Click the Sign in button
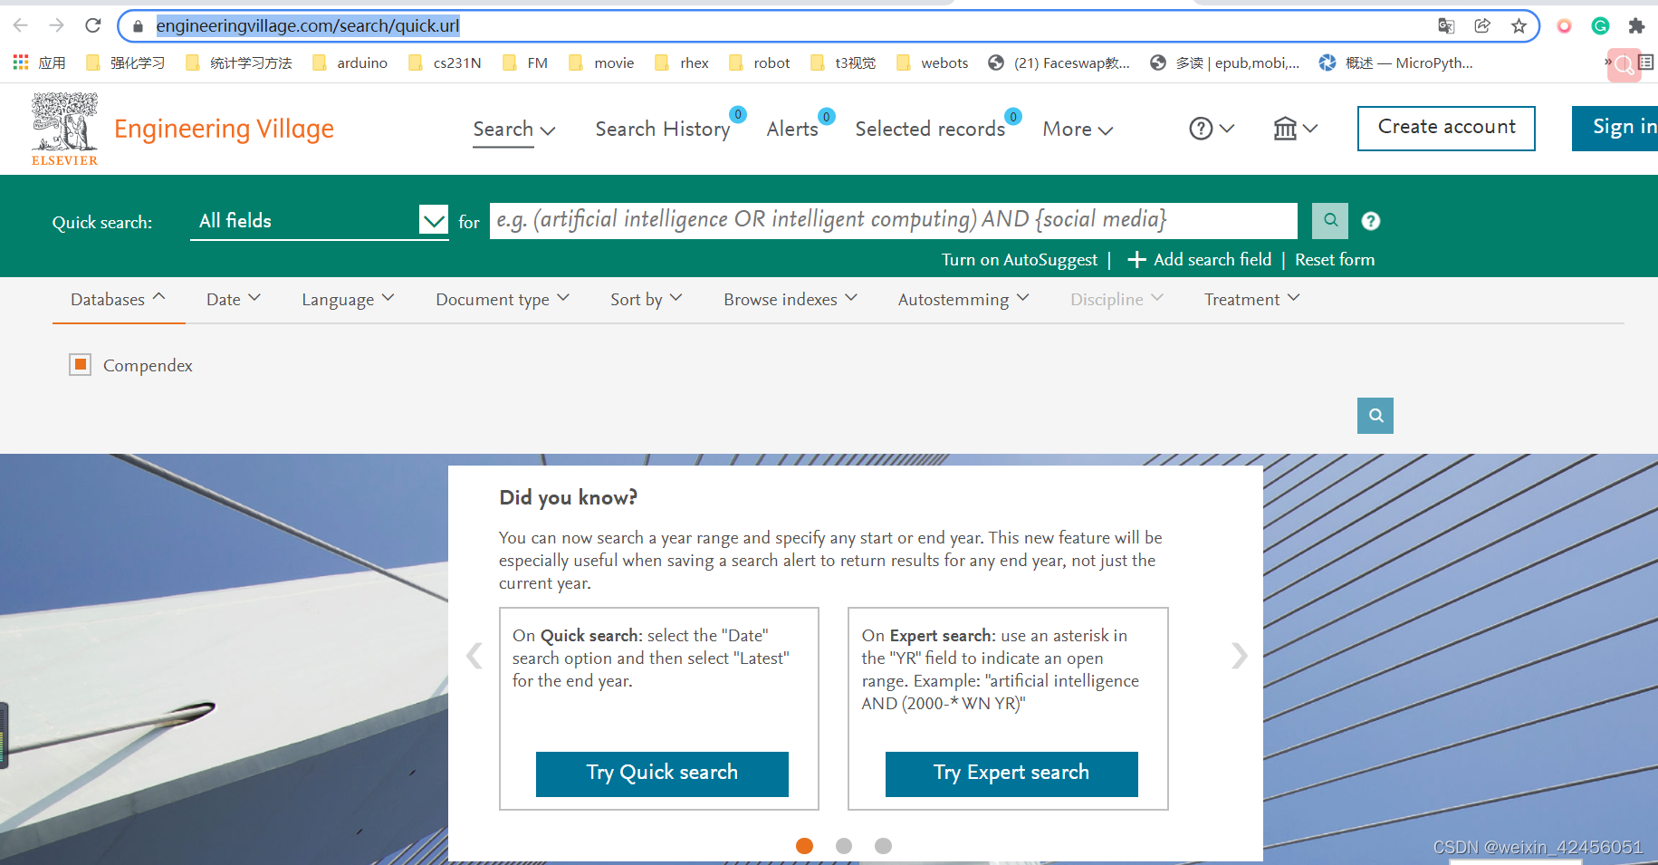This screenshot has height=865, width=1658. pyautogui.click(x=1615, y=128)
